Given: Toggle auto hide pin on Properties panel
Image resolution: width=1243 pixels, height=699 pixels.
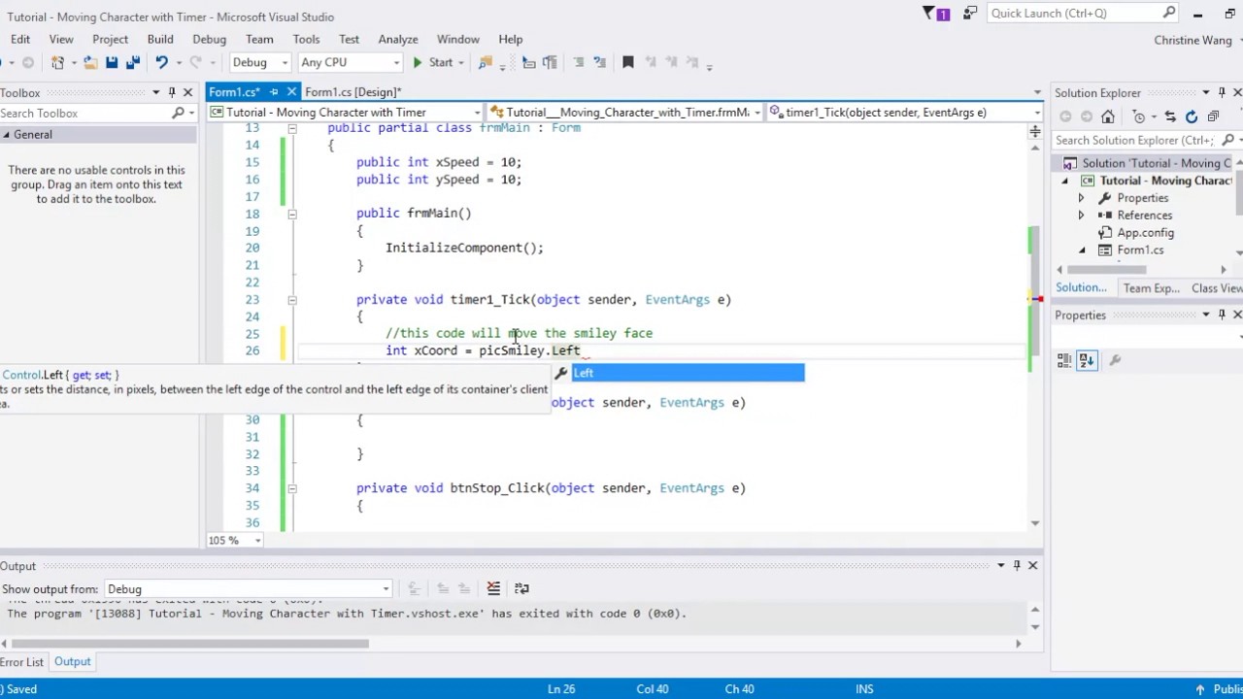Looking at the screenshot, I should click(1222, 315).
